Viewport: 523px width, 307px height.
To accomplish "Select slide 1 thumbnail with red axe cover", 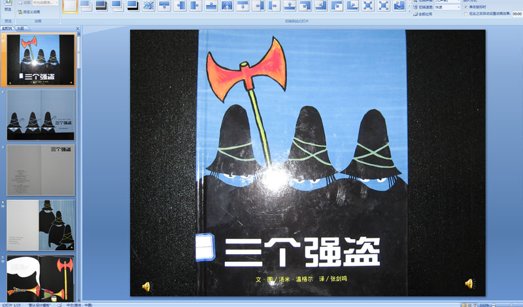I will coord(41,60).
